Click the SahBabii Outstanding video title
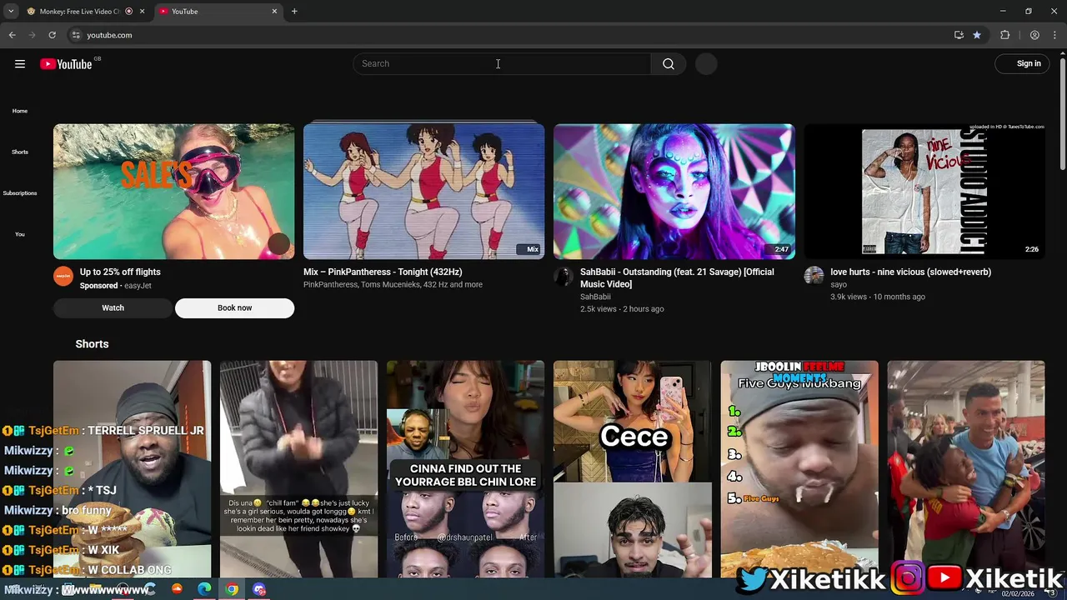Screen dimensions: 1067x600 (x=677, y=278)
